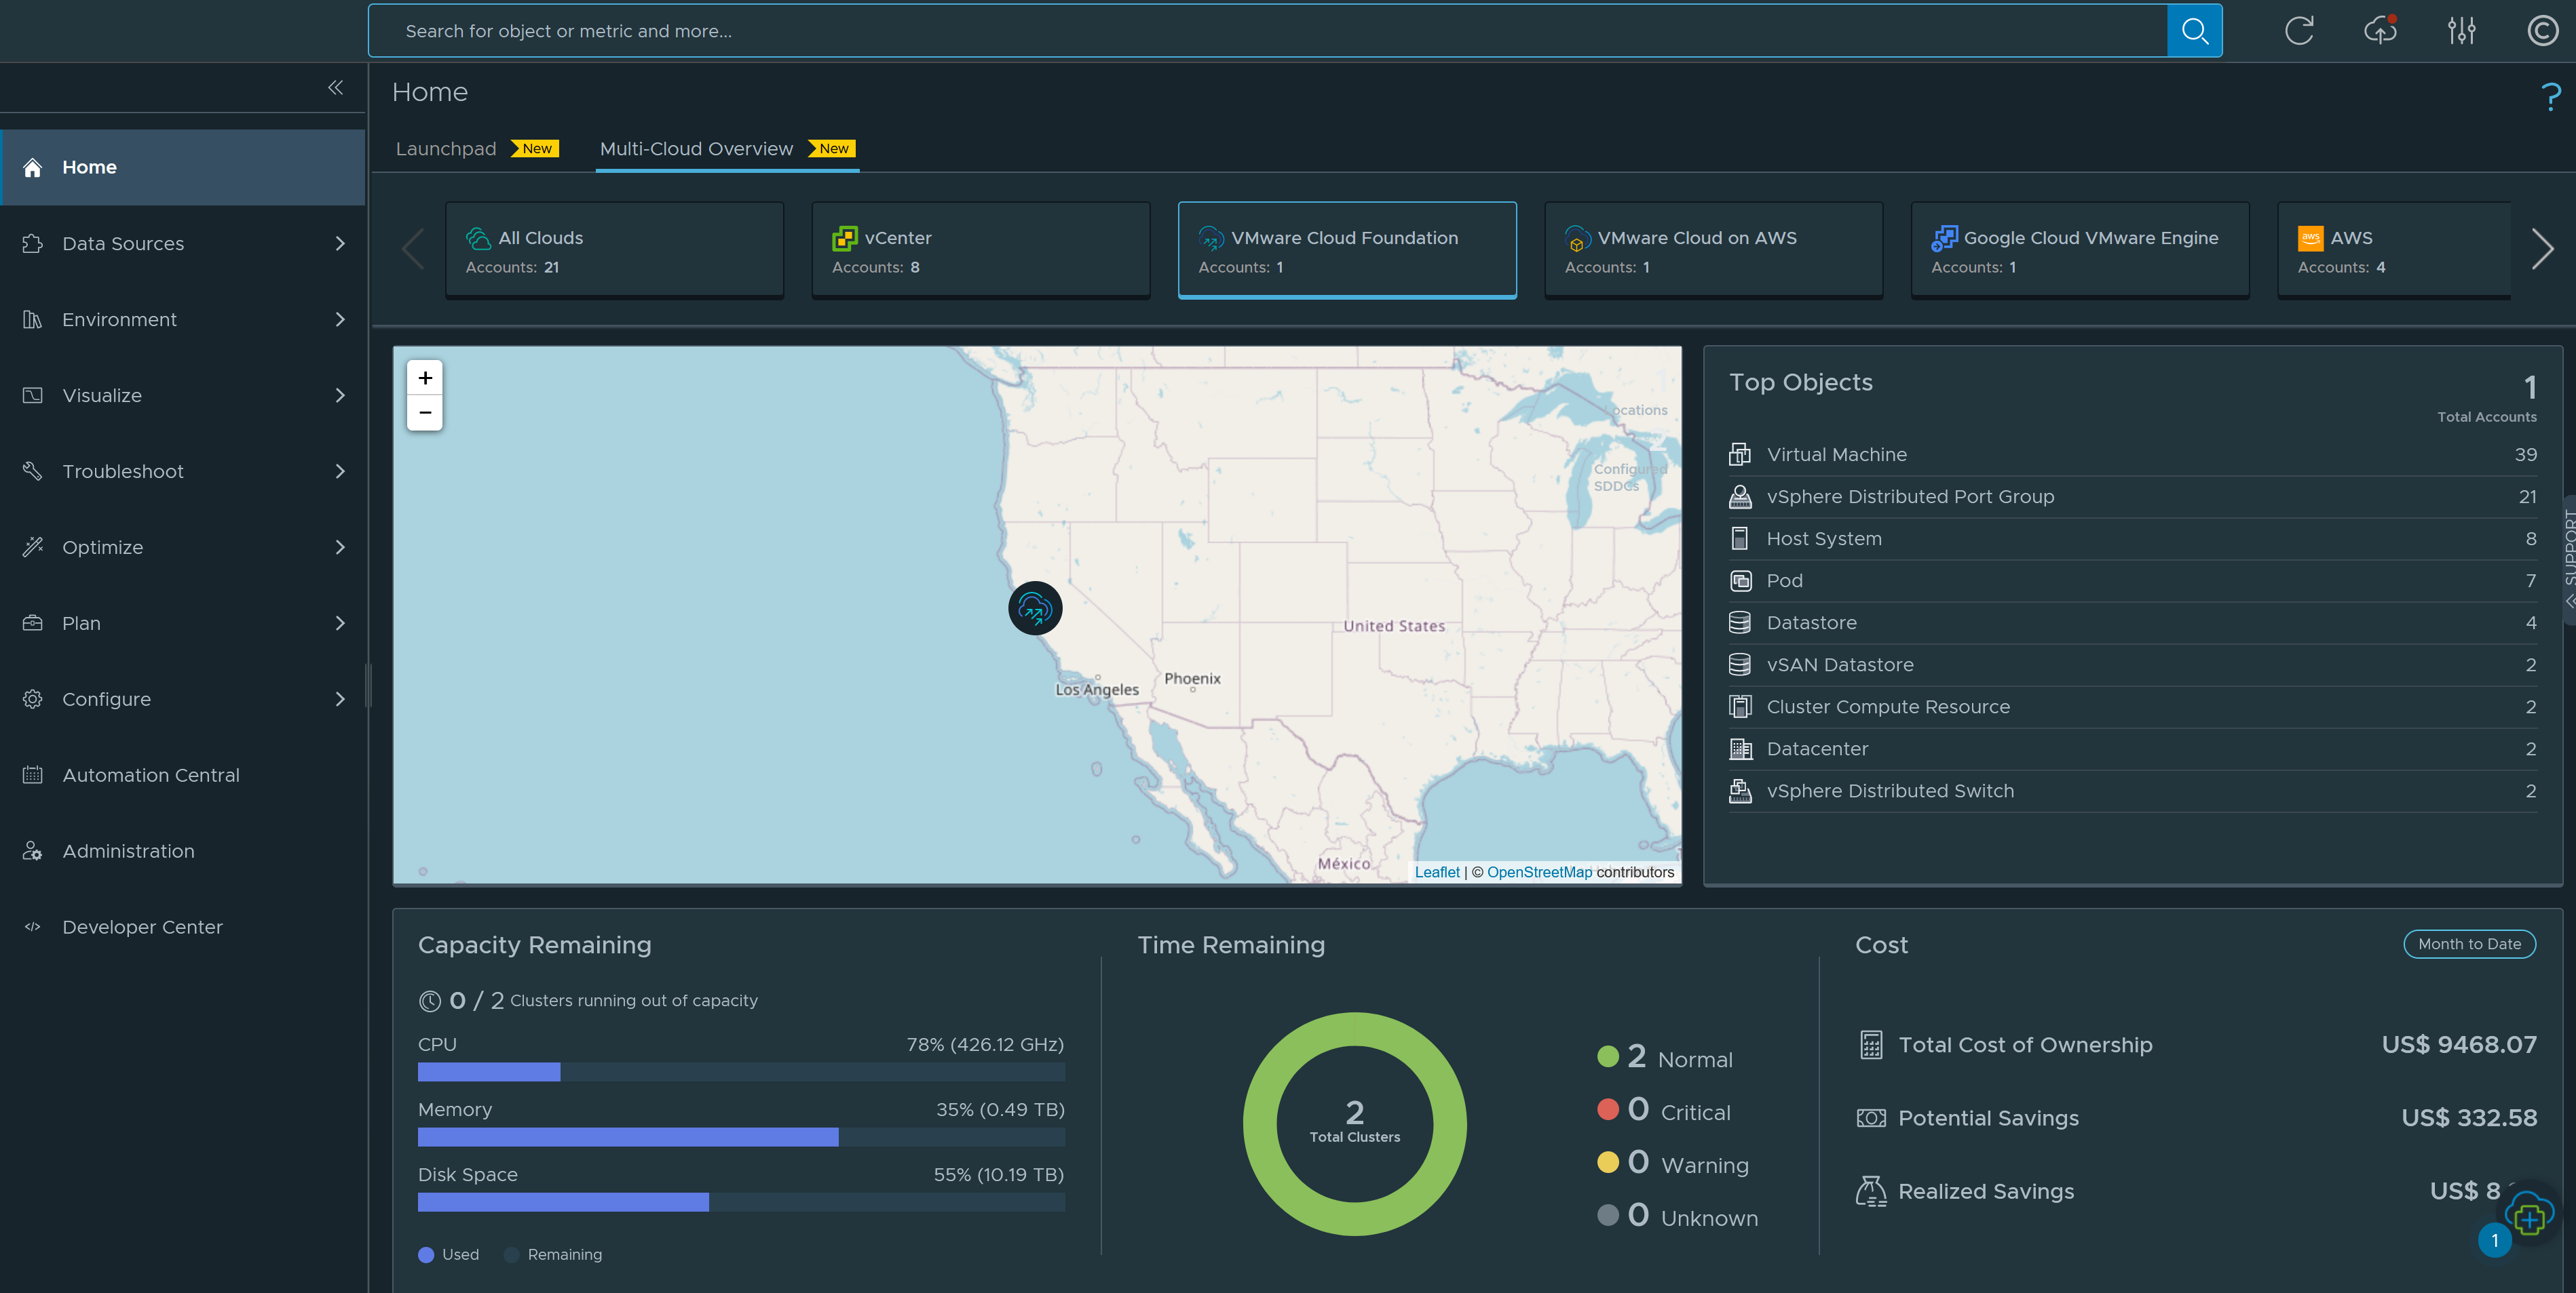2576x1293 pixels.
Task: Collapse the sidebar with double-chevron icon
Action: point(336,88)
